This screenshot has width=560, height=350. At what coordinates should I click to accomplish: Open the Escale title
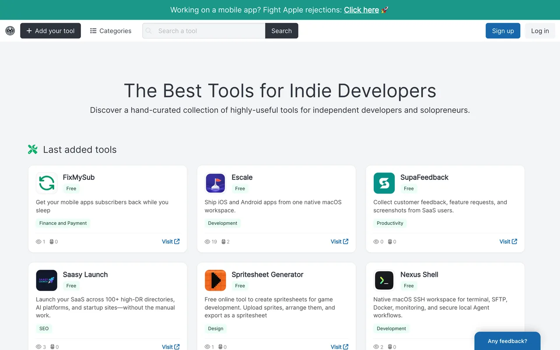pyautogui.click(x=242, y=177)
